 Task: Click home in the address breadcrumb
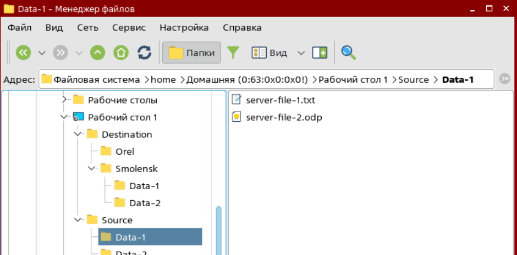click(163, 80)
